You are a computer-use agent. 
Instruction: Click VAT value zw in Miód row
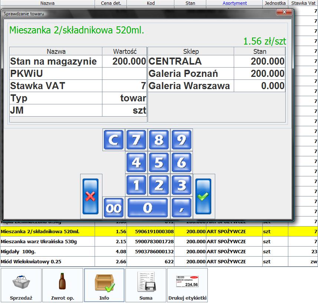pyautogui.click(x=303, y=262)
